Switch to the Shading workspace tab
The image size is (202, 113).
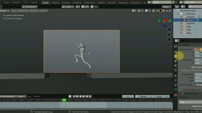(x=101, y=3)
